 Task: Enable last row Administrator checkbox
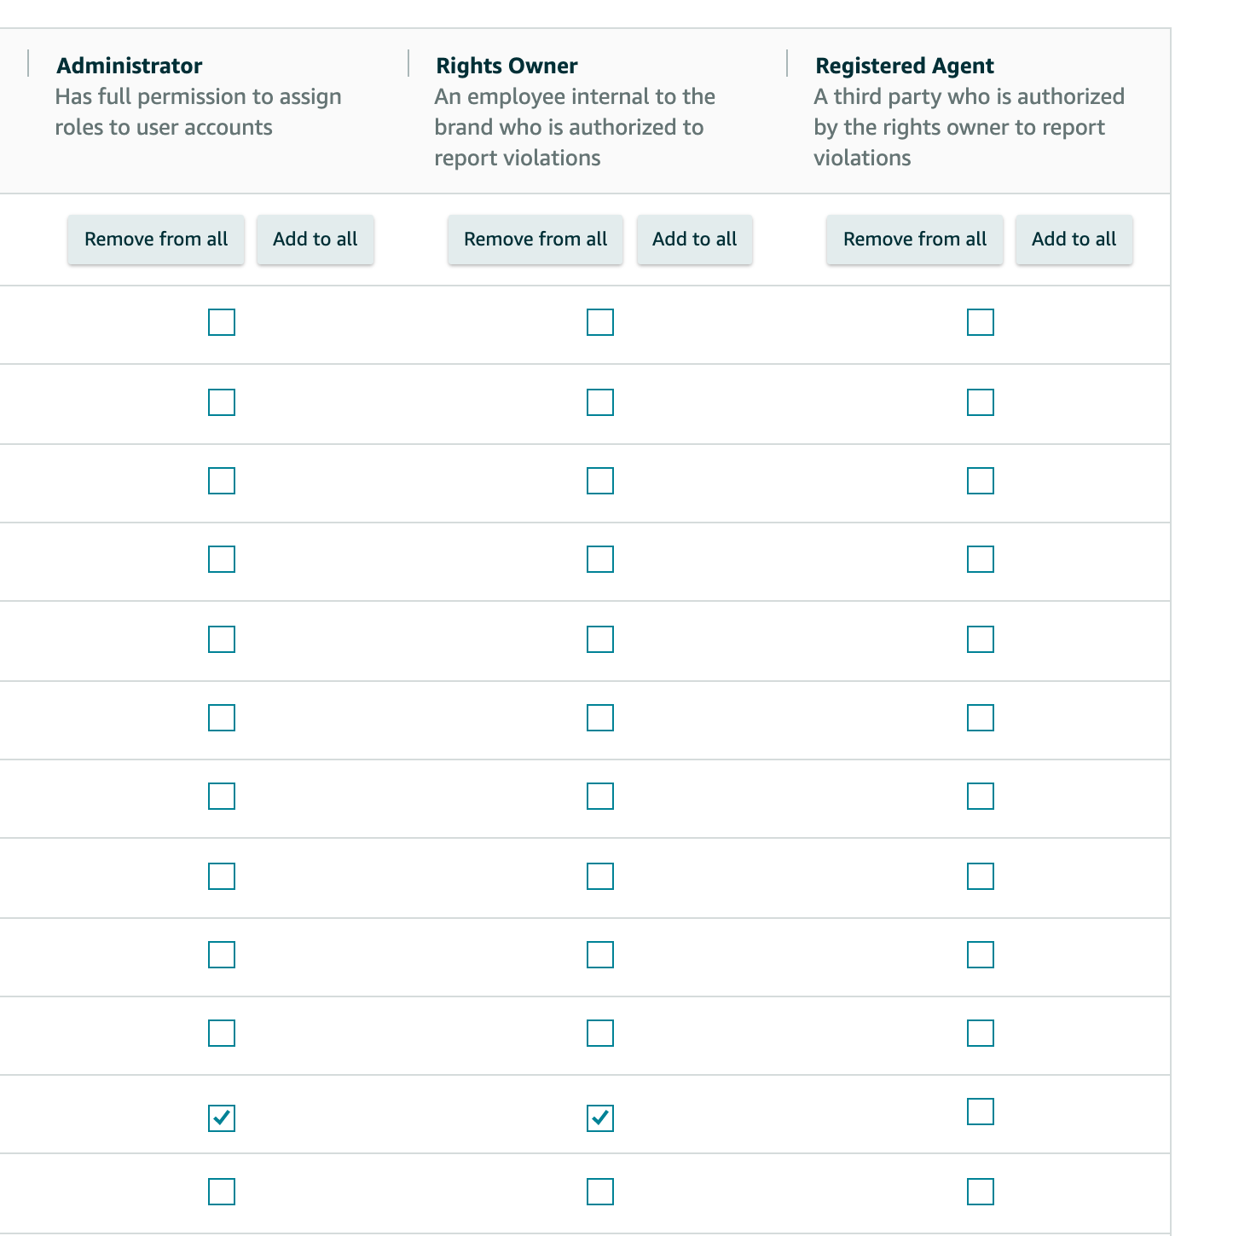[222, 1192]
